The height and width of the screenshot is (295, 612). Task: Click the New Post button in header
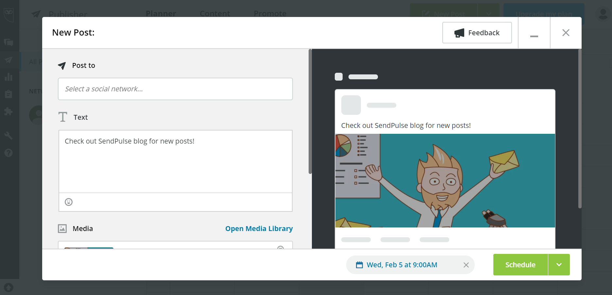(444, 14)
